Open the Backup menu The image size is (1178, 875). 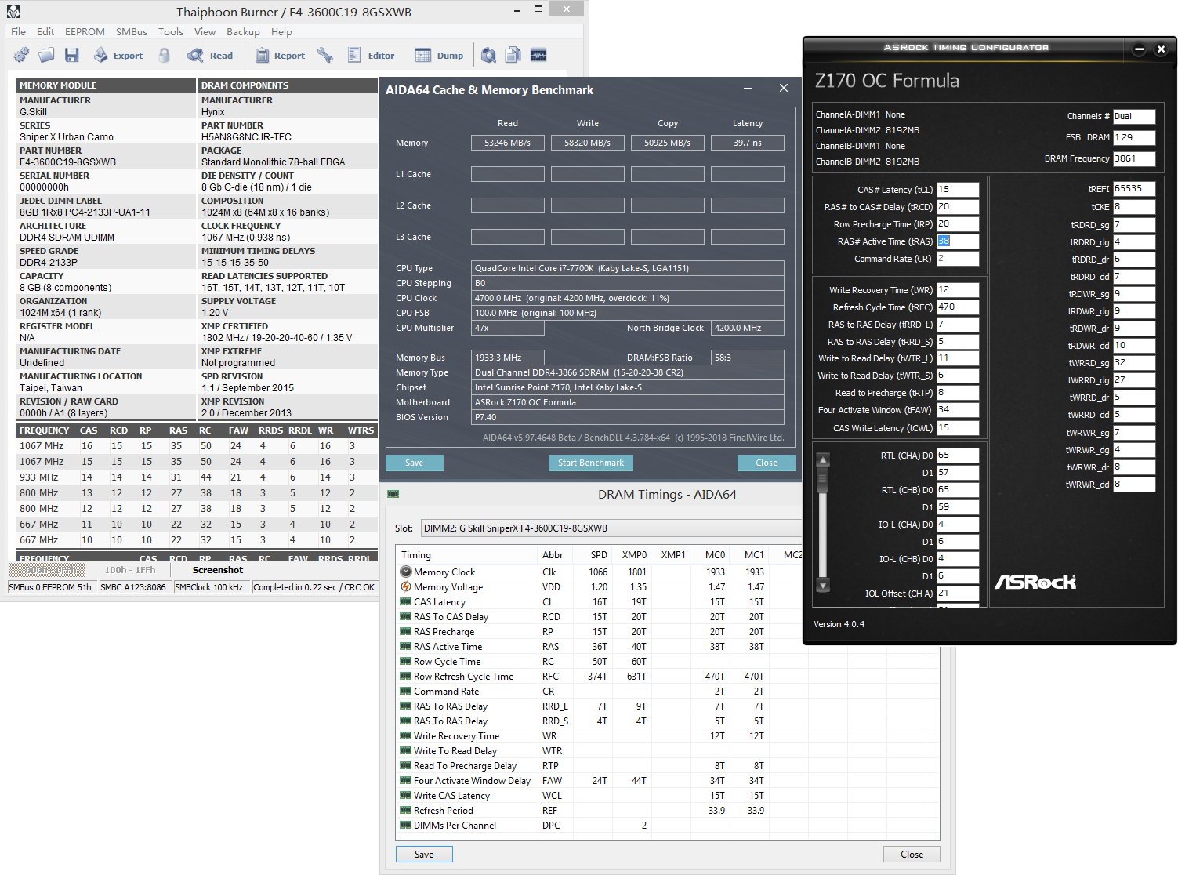(x=243, y=32)
